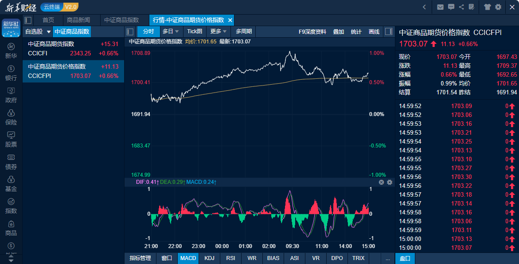Select the TRIX indicator
The image size is (519, 264).
(x=358, y=258)
